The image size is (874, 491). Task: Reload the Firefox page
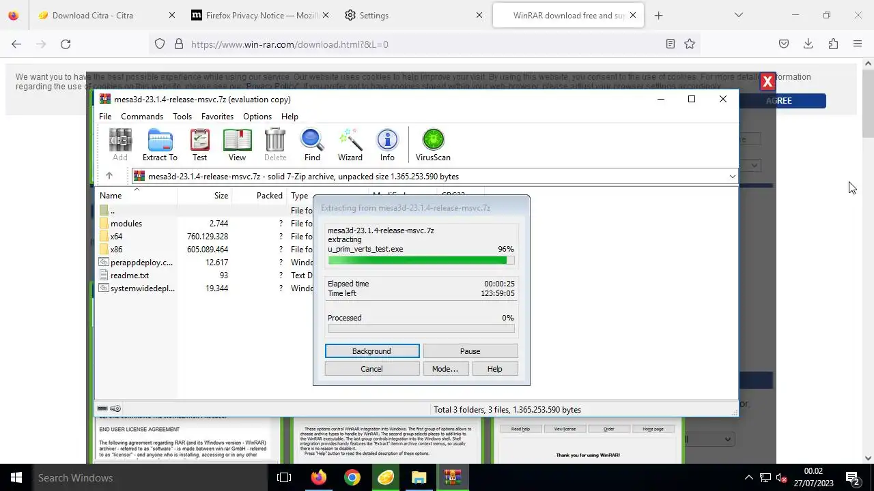[x=66, y=44]
